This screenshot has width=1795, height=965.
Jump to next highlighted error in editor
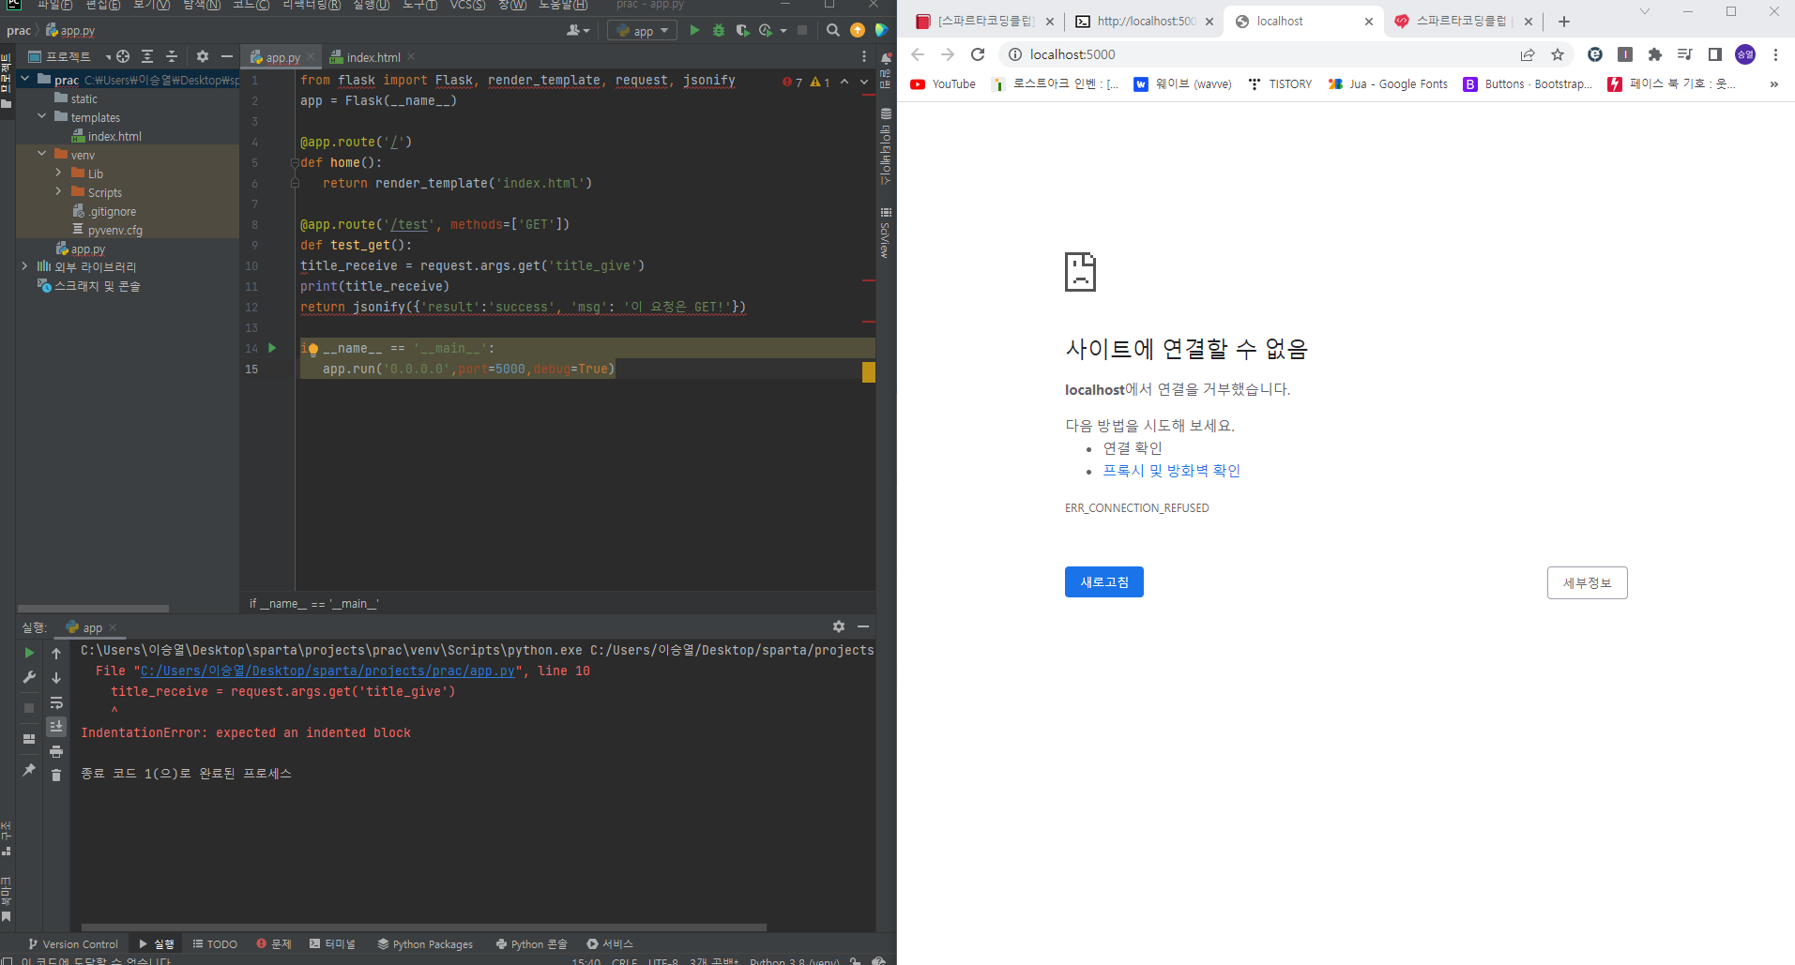pos(864,83)
